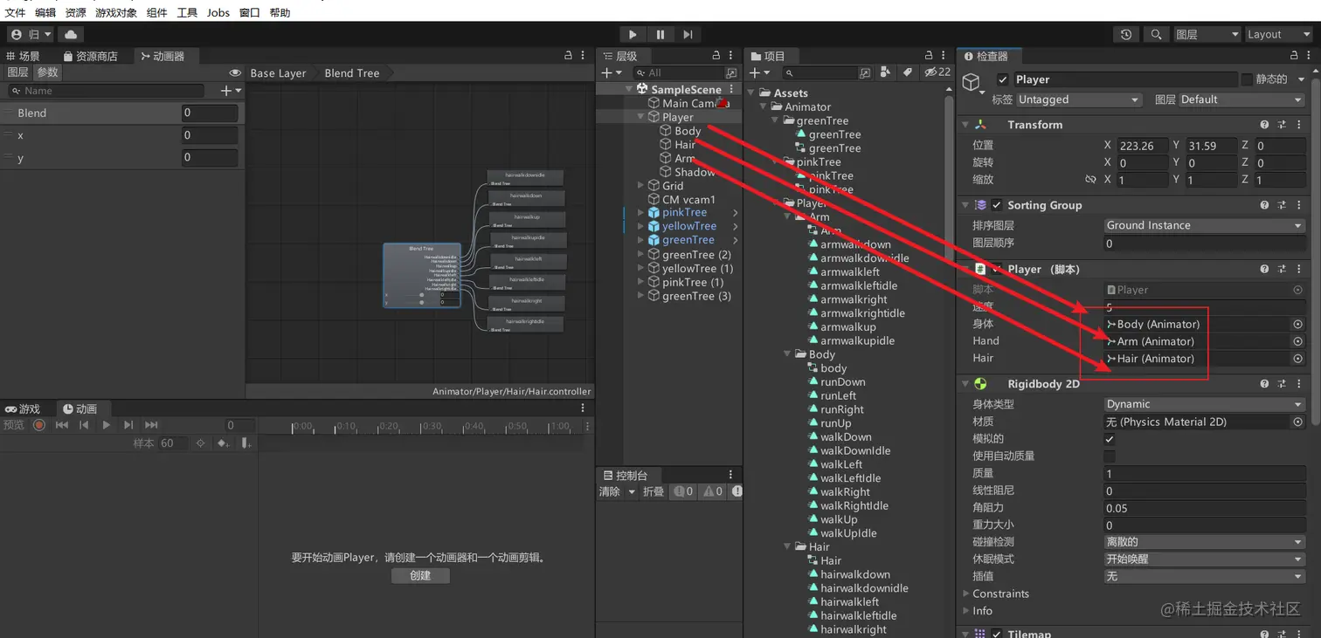Open the Inspector's three-dot options menu
The width and height of the screenshot is (1321, 638).
[1308, 55]
